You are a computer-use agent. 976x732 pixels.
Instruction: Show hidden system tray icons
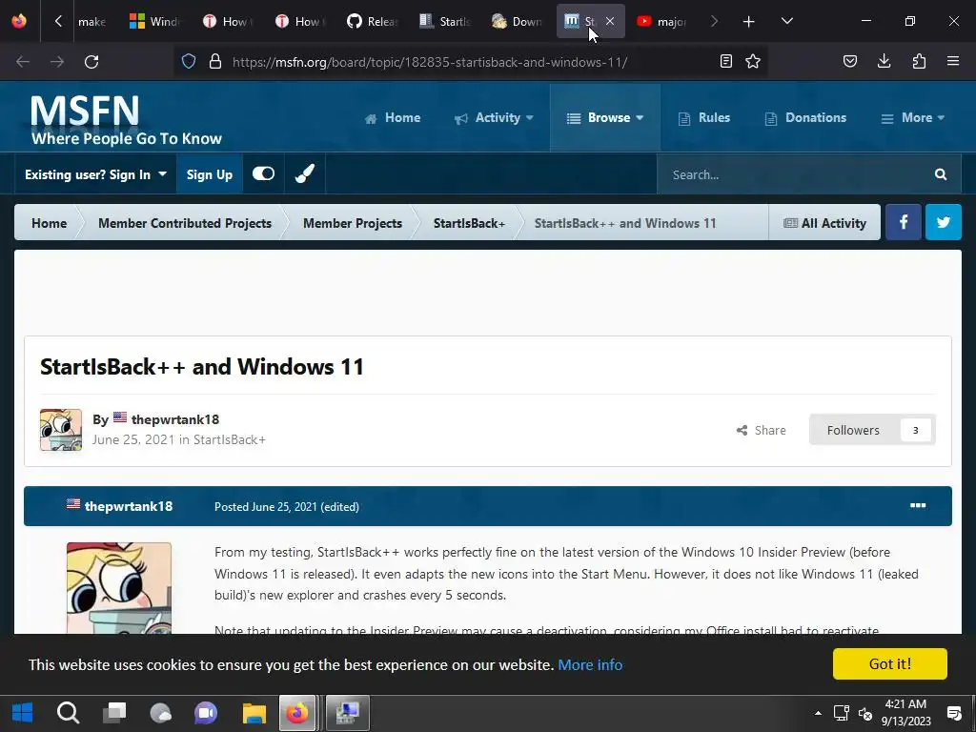coord(818,713)
